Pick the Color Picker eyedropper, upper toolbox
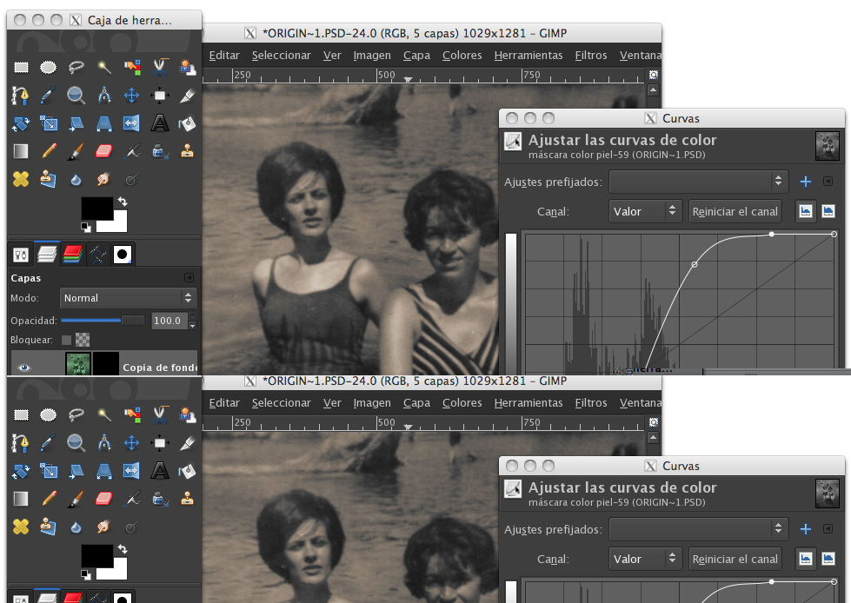The height and width of the screenshot is (603, 851). click(49, 96)
